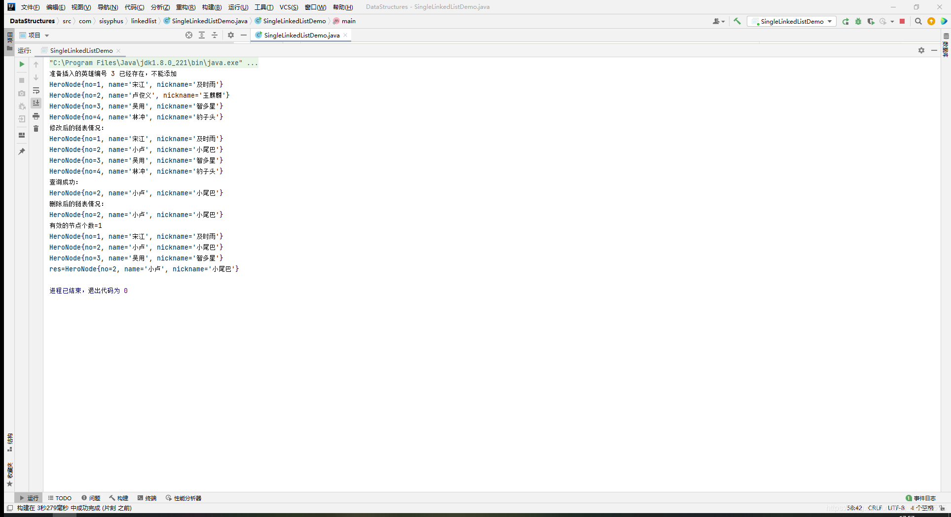951x517 pixels.
Task: Click the down arrow stack trace icon
Action: click(36, 77)
